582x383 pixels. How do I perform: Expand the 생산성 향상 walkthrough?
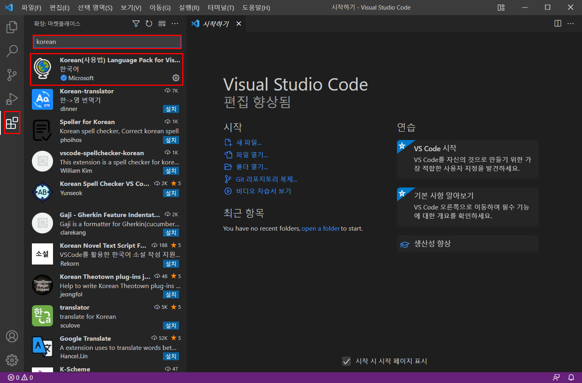tap(468, 244)
